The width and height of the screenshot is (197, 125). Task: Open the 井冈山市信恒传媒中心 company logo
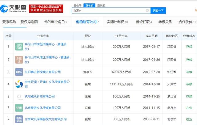[19, 47]
